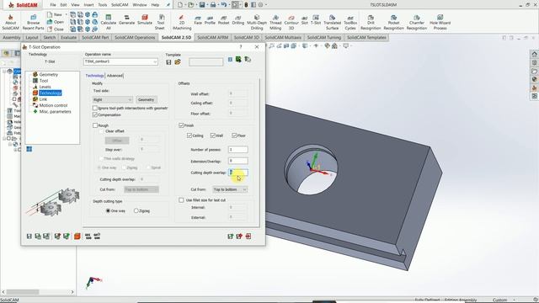Image resolution: width=539 pixels, height=303 pixels.
Task: Run Calculate All
Action: tap(109, 23)
